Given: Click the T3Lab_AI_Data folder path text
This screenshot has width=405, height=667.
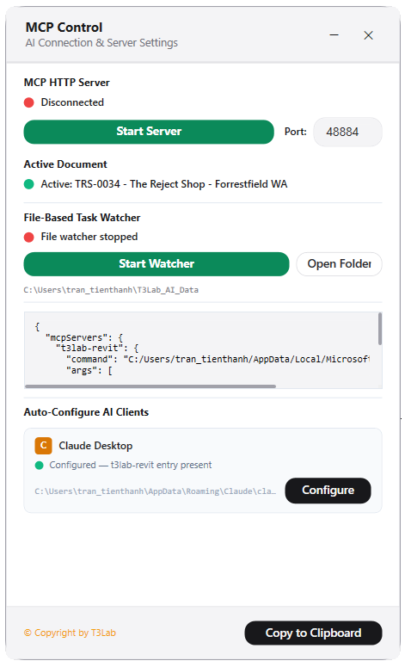Looking at the screenshot, I should tap(111, 290).
